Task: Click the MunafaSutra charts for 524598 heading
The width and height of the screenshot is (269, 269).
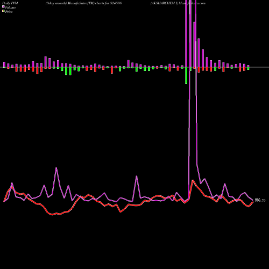Action: coord(83,3)
